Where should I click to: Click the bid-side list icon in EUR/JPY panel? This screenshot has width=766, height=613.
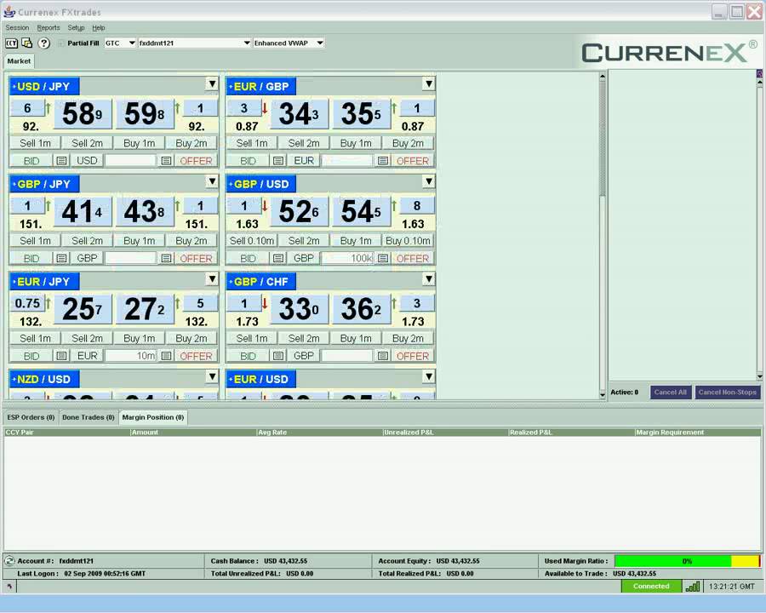click(x=61, y=356)
